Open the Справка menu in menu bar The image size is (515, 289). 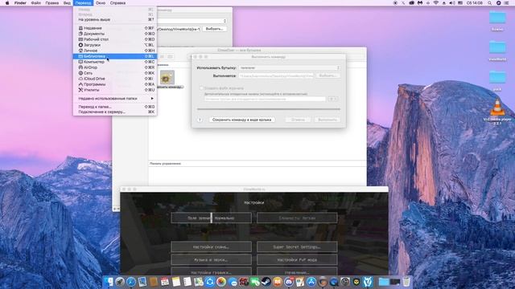[x=118, y=3]
